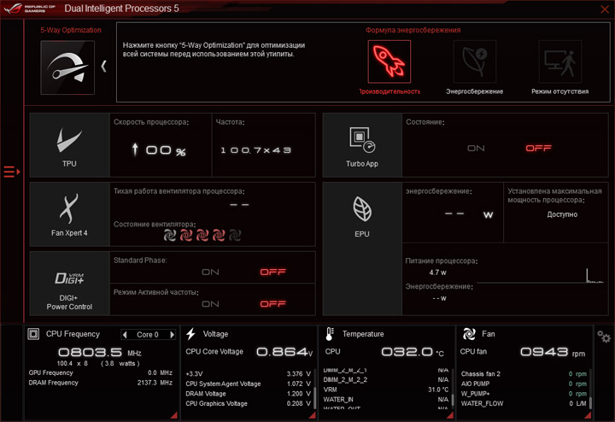615x422 pixels.
Task: Turn Turbo App state OFF
Action: (538, 149)
